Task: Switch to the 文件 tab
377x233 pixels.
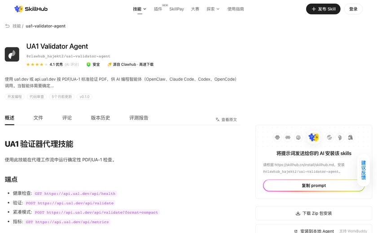Action: coord(38,118)
